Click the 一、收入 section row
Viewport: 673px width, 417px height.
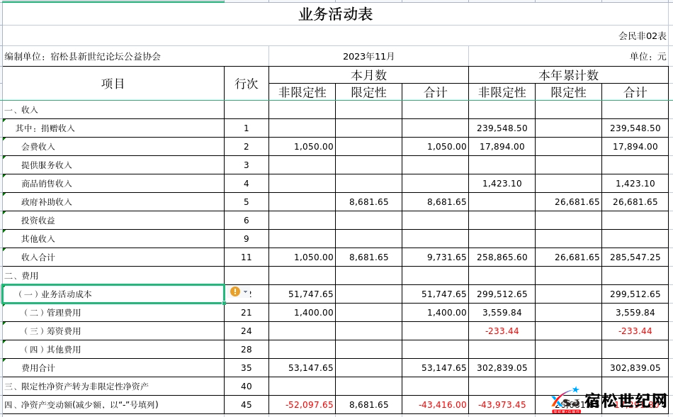coord(113,109)
